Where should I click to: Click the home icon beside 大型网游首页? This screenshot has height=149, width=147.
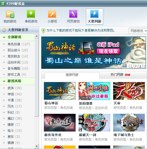pyautogui.click(x=4, y=30)
